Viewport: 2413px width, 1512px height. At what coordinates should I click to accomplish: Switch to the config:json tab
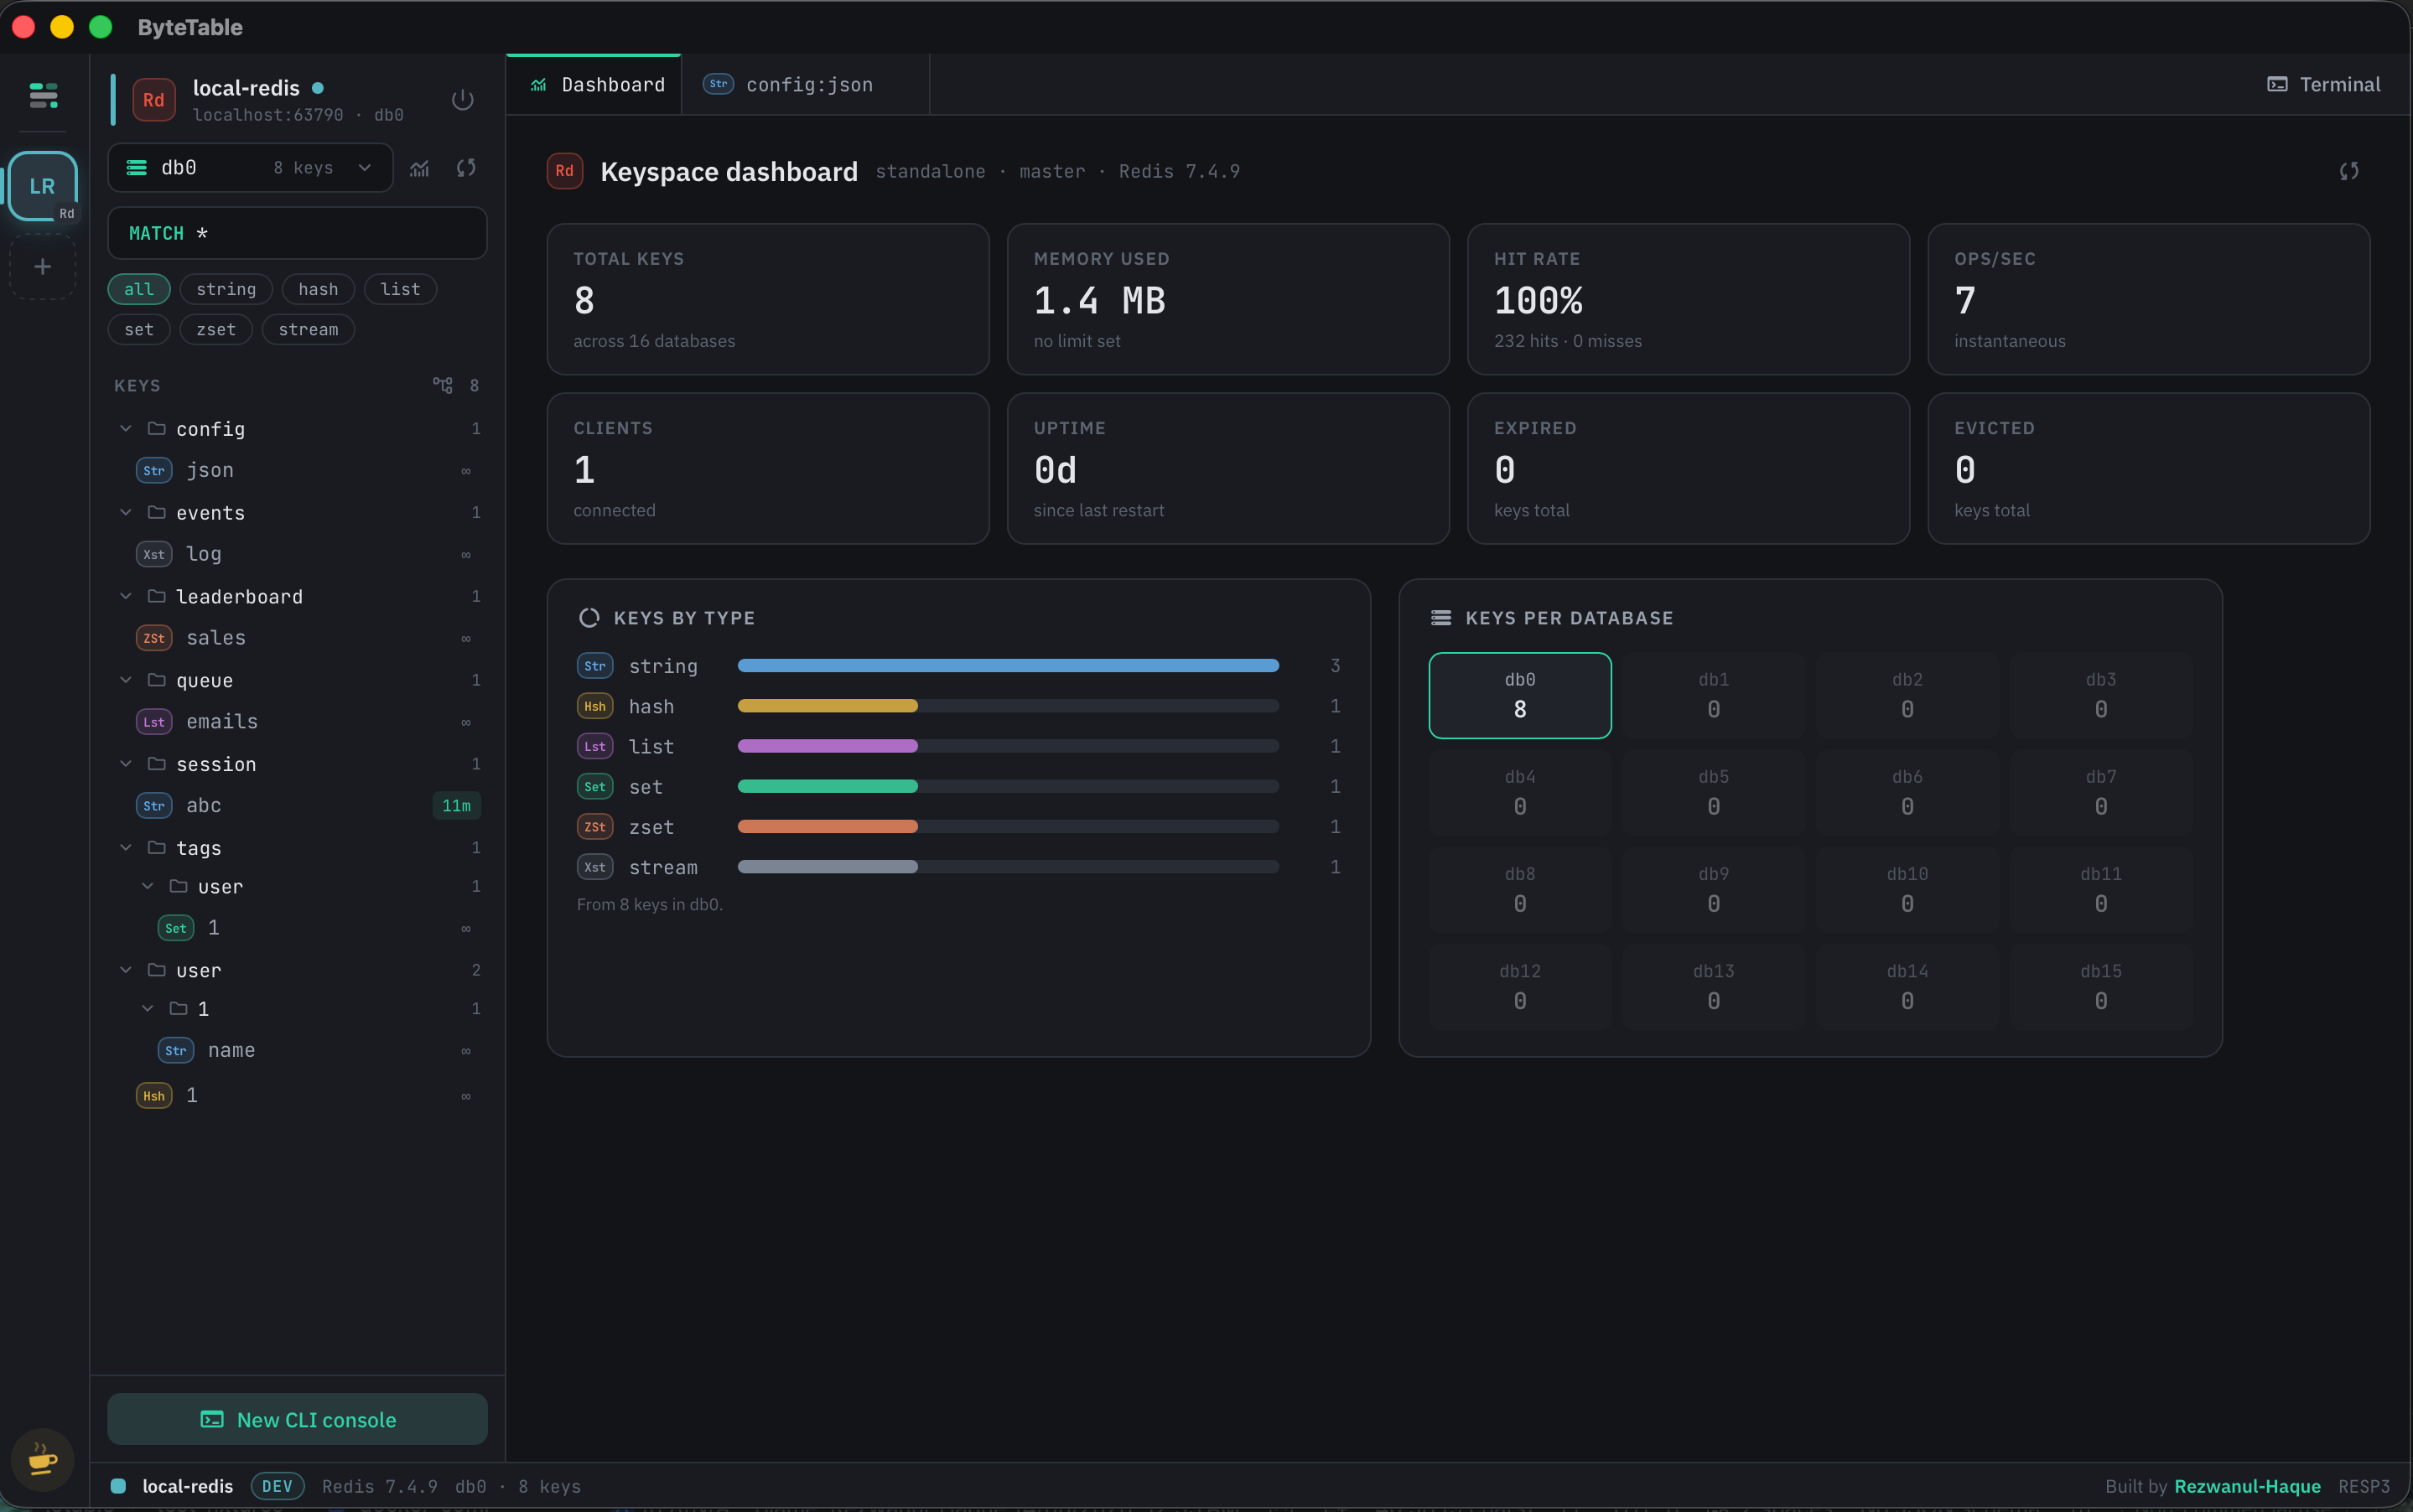(x=806, y=85)
